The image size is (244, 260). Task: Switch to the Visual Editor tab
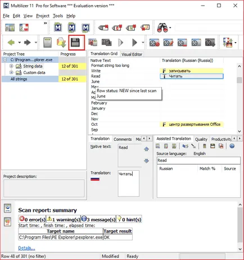(132, 54)
